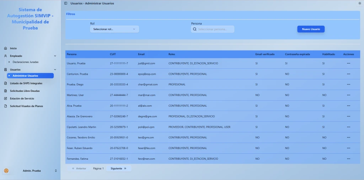Open Listado de SHPS Integrales
Image resolution: width=364 pixels, height=180 pixels.
26,83
